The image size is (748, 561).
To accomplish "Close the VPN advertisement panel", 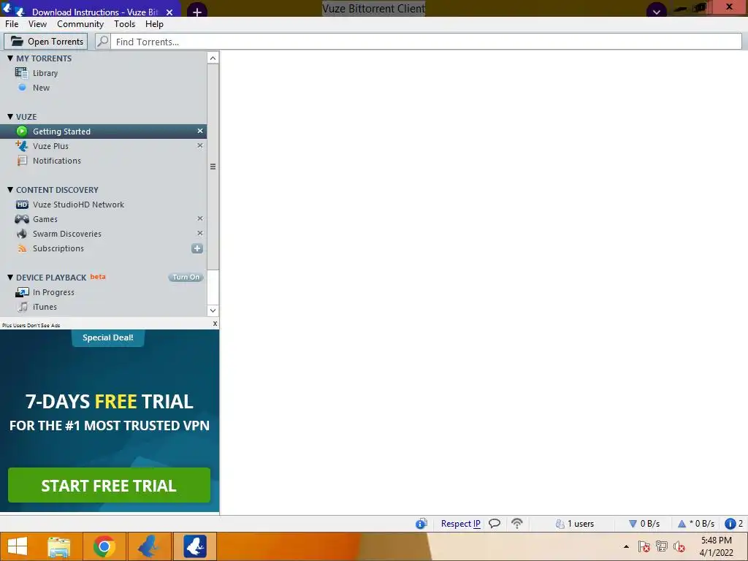I will tap(215, 324).
